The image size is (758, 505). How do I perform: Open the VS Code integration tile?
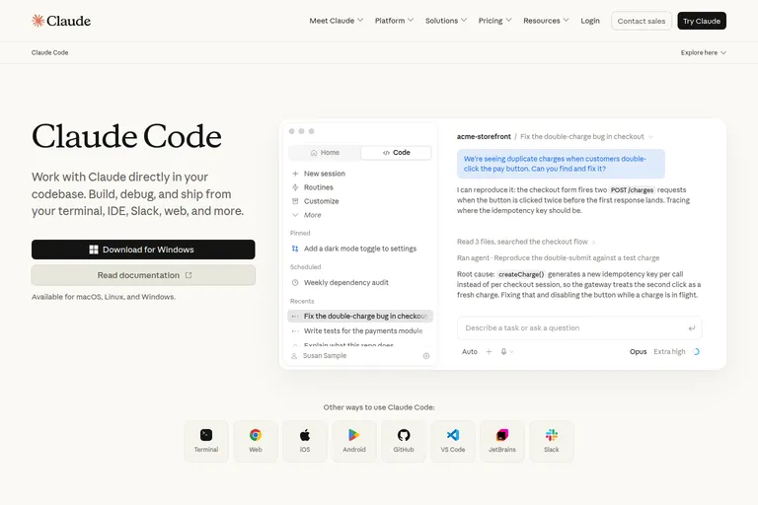452,441
